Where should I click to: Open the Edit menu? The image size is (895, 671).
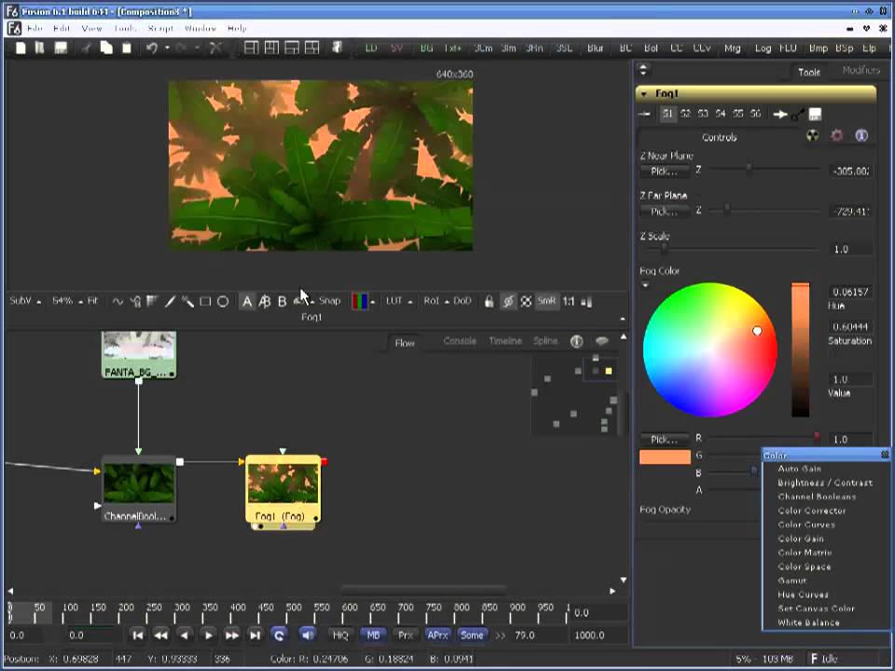pos(62,28)
